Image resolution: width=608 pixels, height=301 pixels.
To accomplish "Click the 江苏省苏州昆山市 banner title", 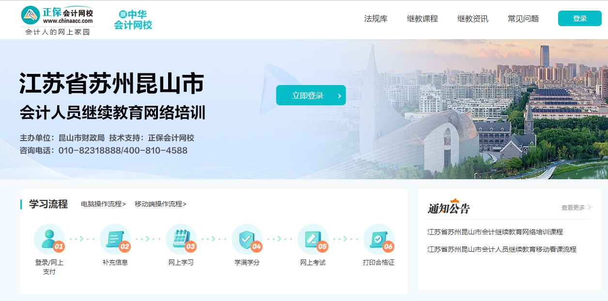I will [x=112, y=84].
